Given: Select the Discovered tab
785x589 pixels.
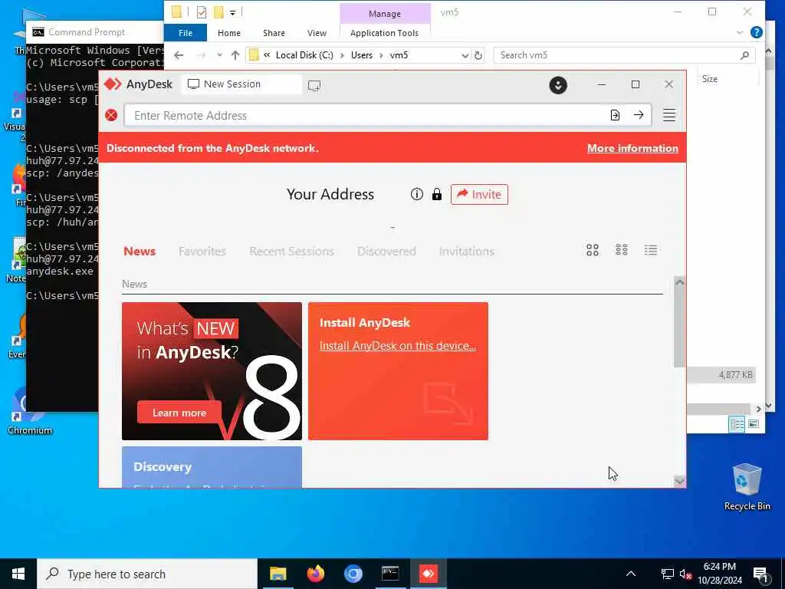Looking at the screenshot, I should tap(386, 251).
